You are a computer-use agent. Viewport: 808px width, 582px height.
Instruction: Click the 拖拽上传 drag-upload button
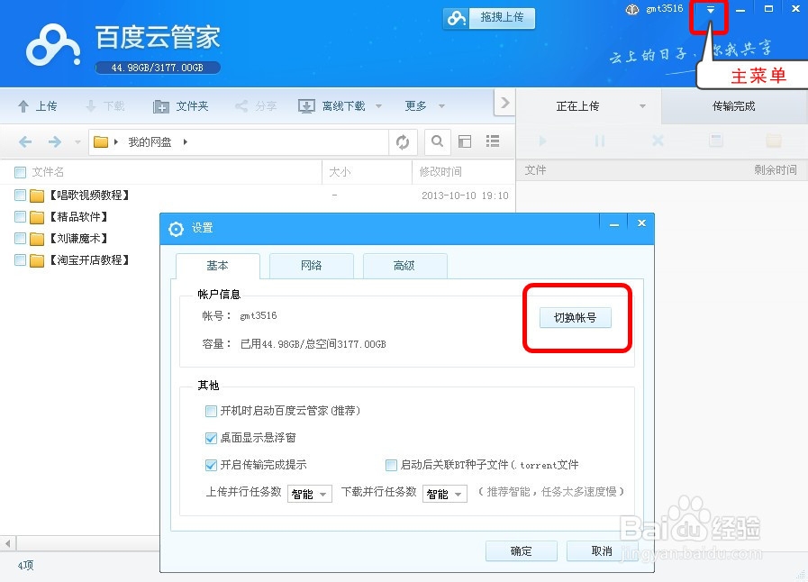point(488,18)
